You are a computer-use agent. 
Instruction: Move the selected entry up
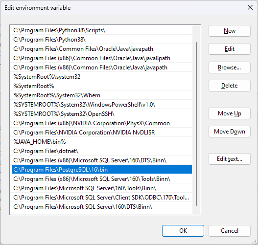230,113
